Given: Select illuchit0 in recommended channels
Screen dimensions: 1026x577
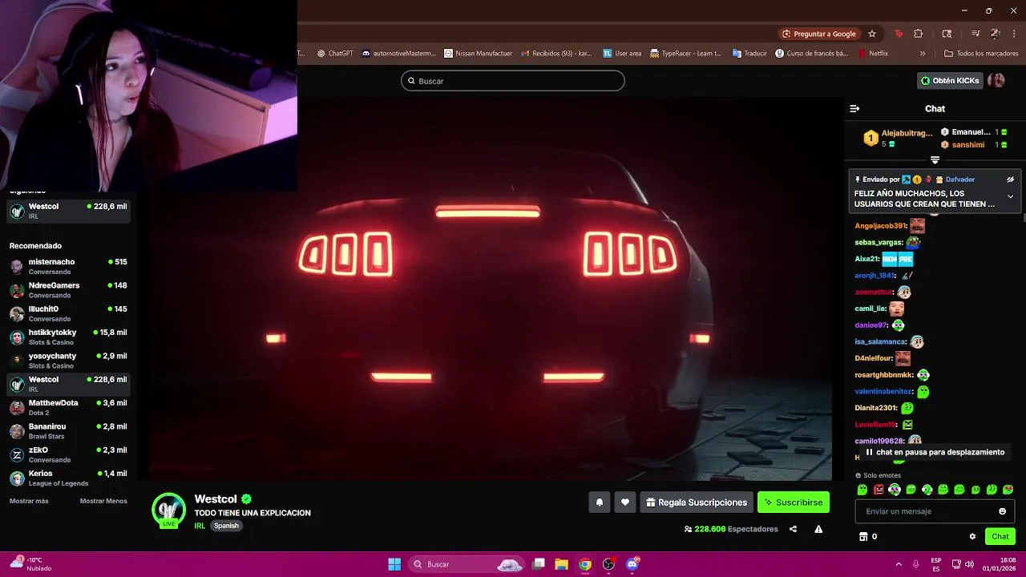Looking at the screenshot, I should [68, 313].
